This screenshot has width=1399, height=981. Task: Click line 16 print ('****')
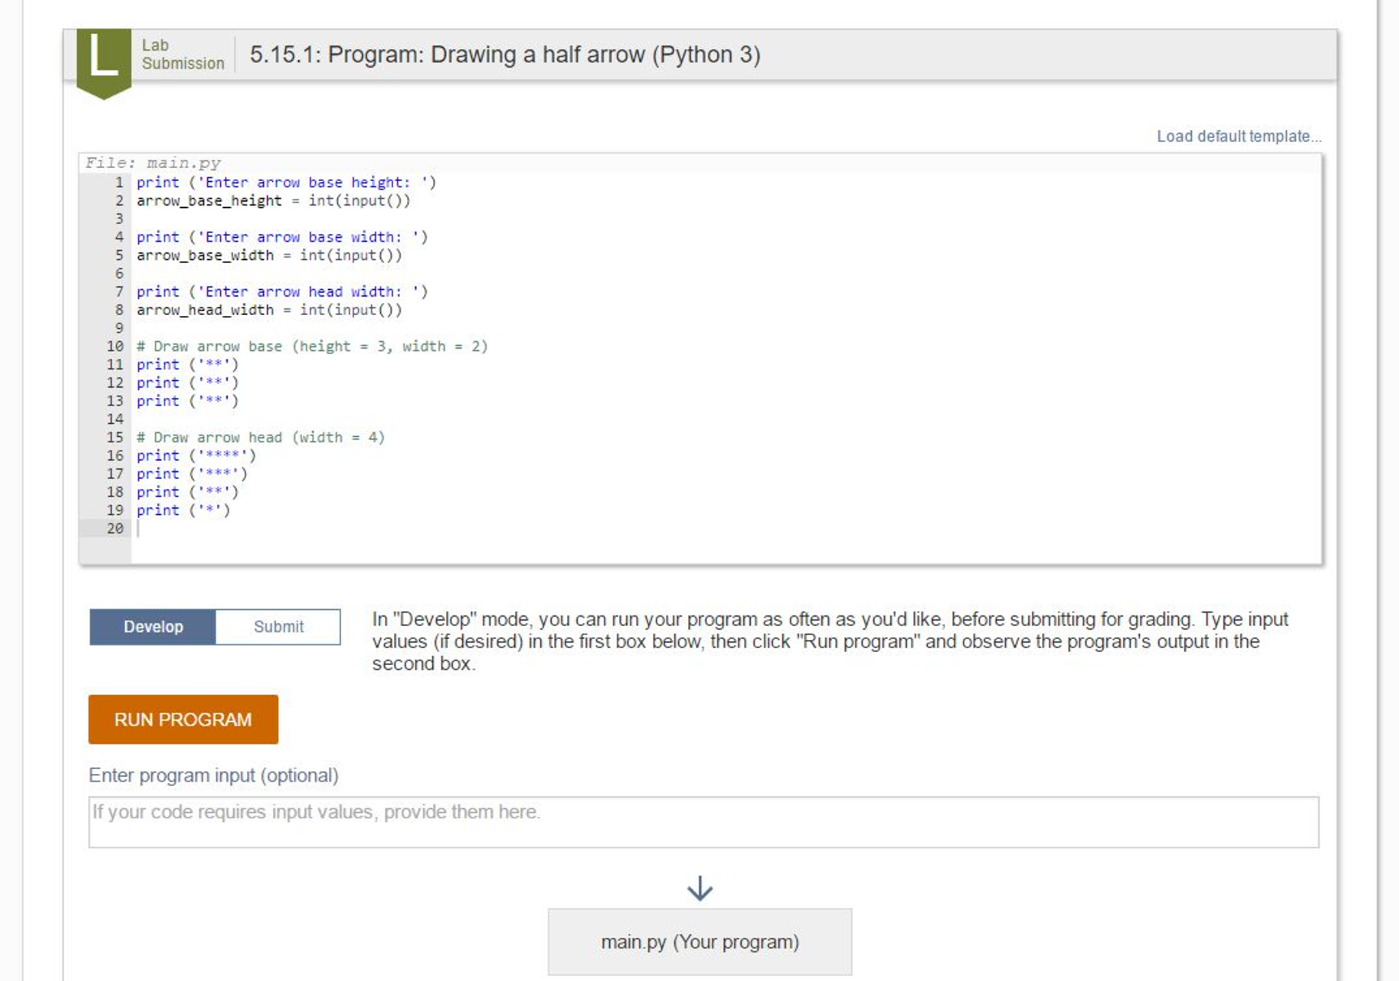tap(196, 455)
